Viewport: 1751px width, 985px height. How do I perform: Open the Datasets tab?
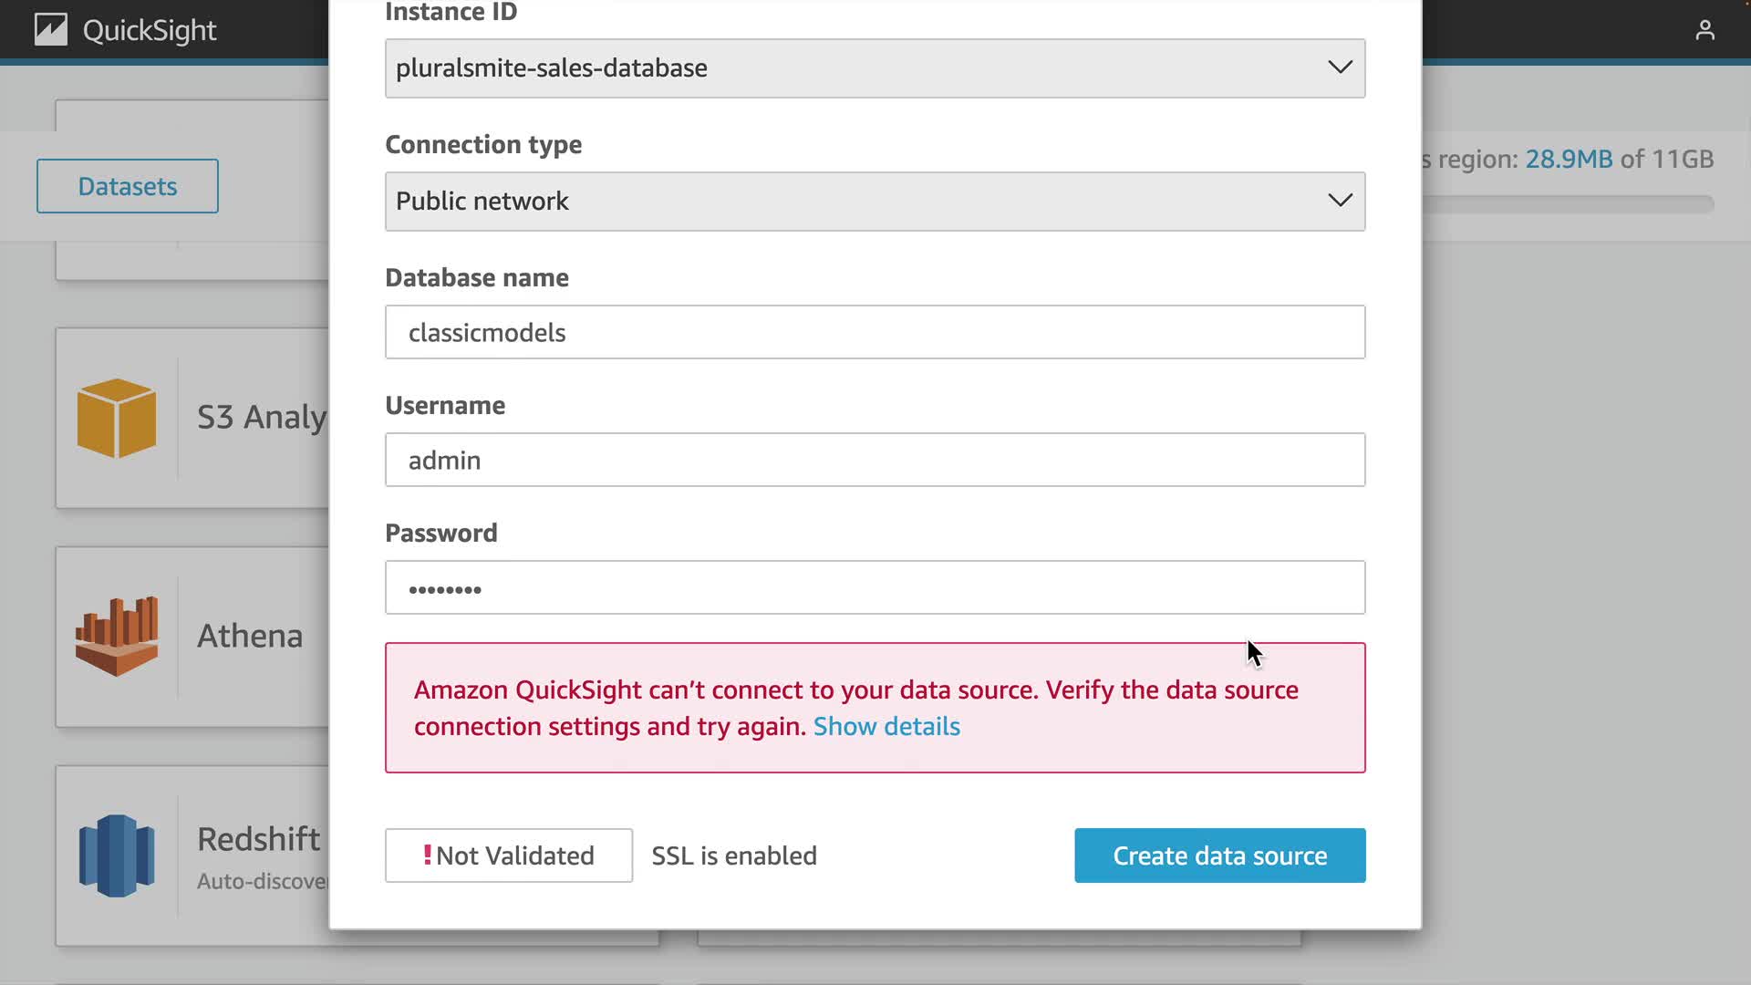128,186
